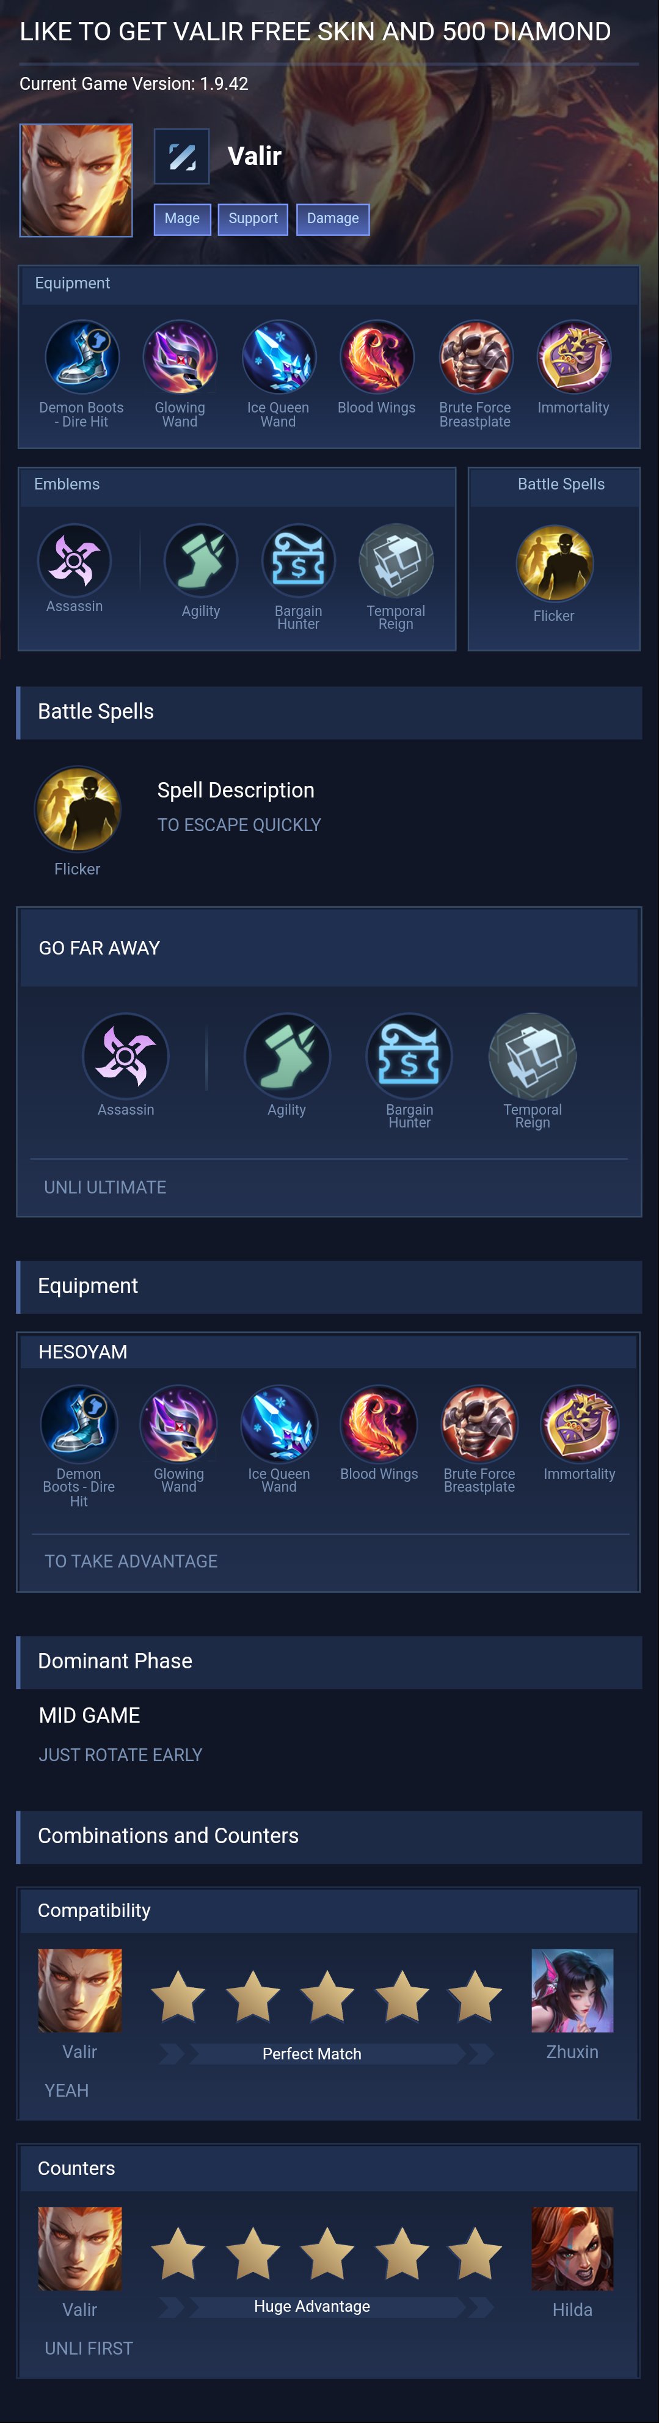Open the Blood Wings item in the top Equipment panel

tap(377, 357)
